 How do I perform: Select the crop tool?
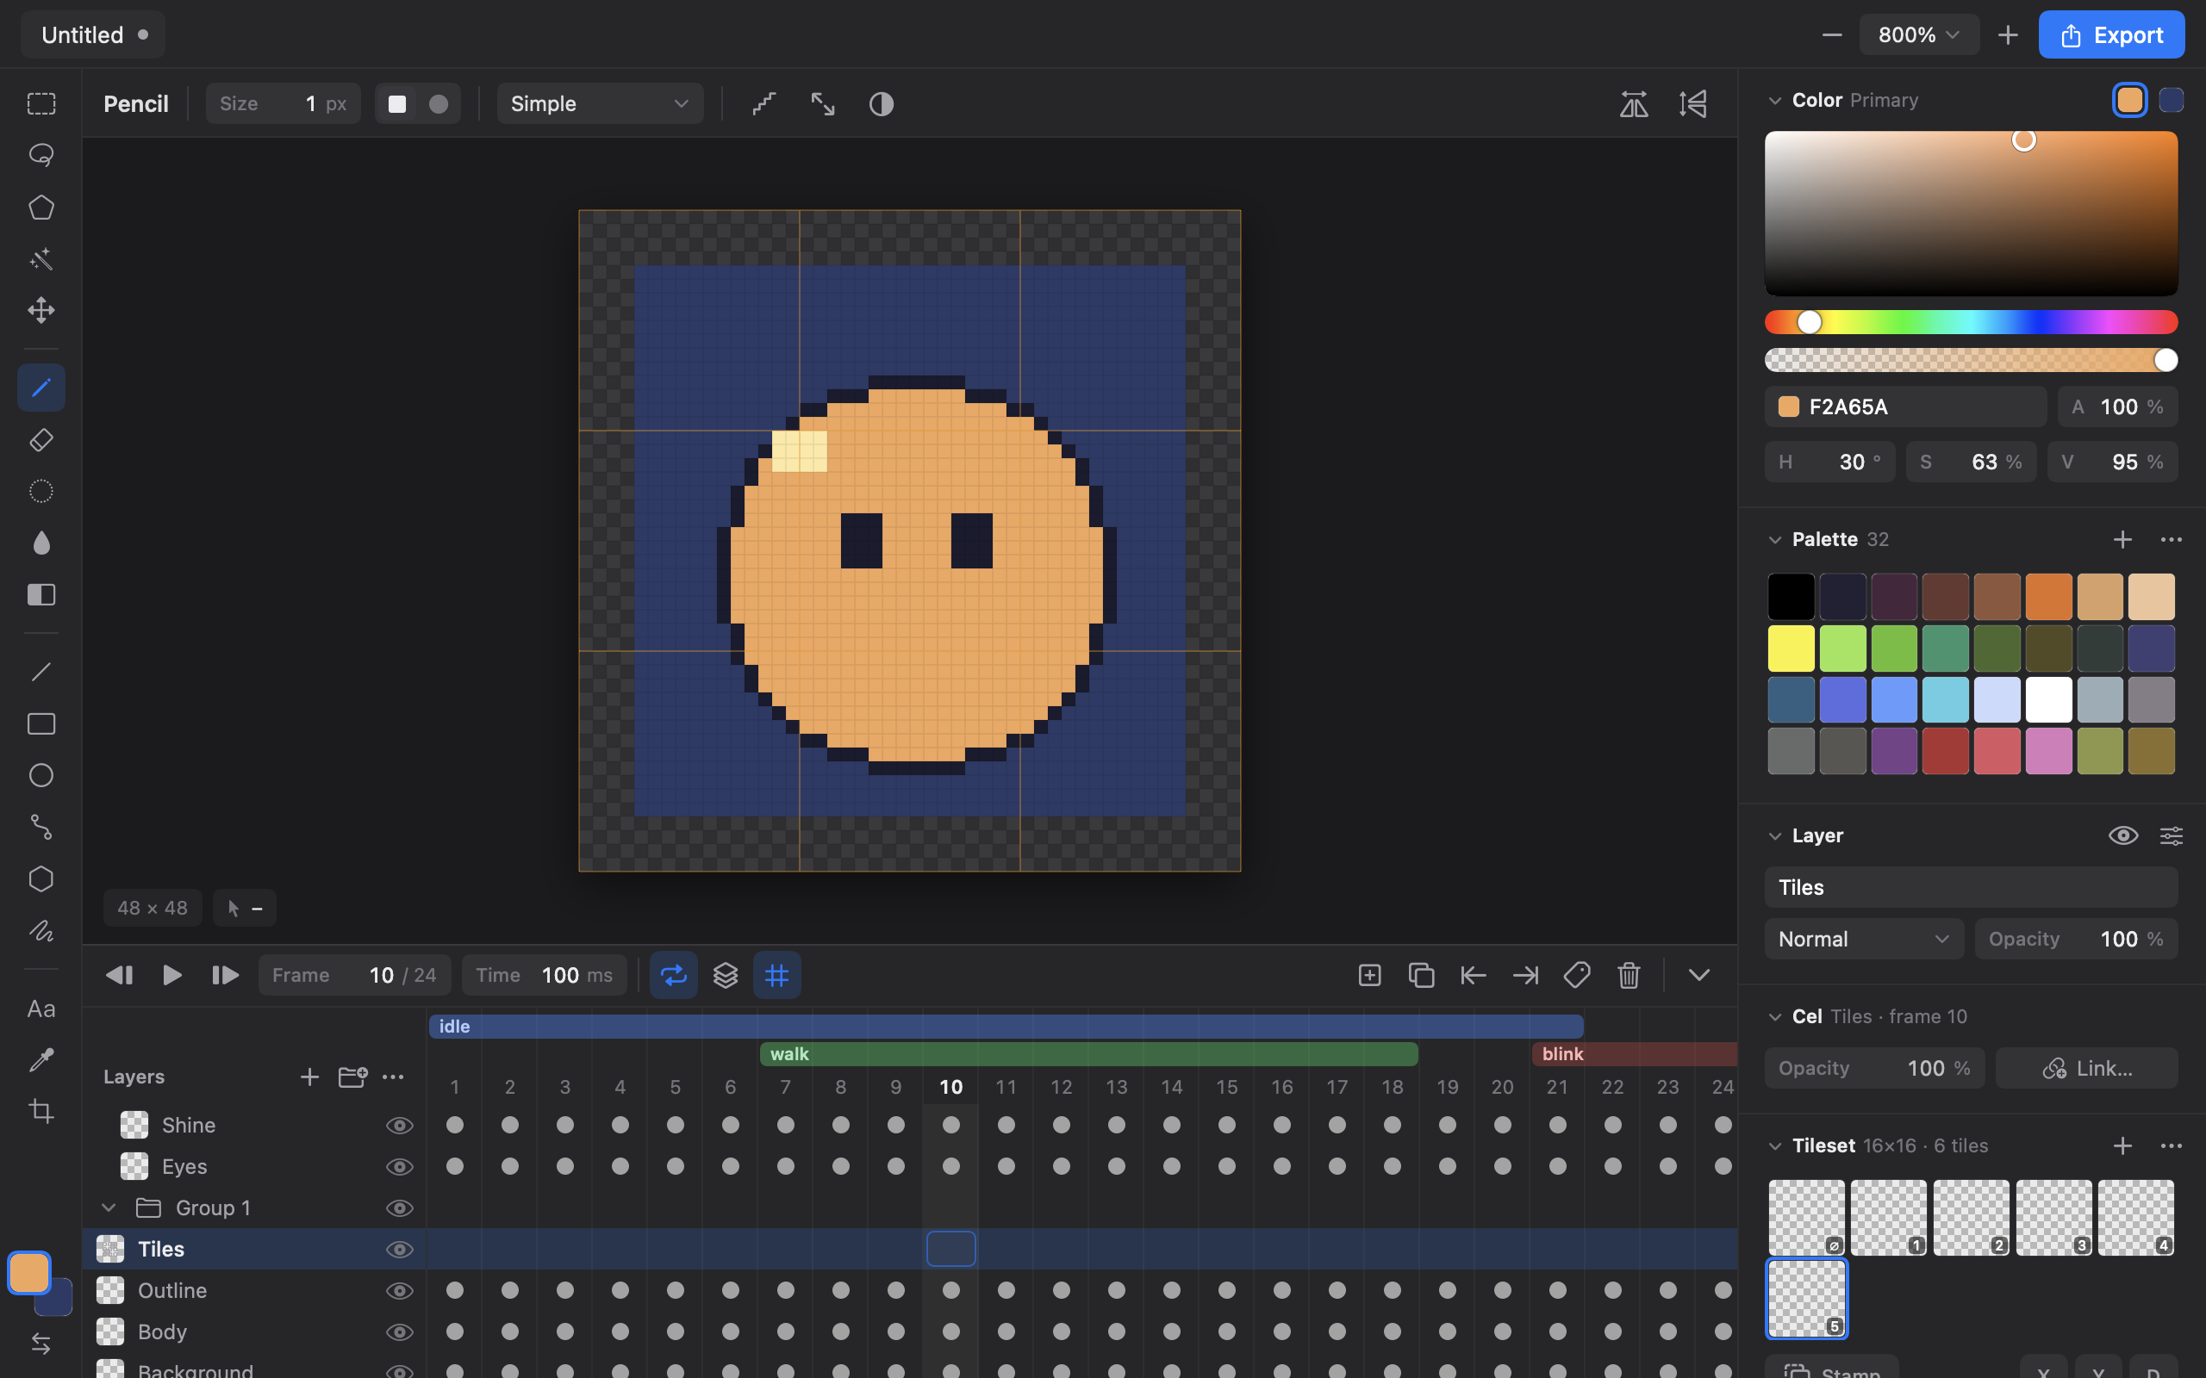pos(41,1111)
